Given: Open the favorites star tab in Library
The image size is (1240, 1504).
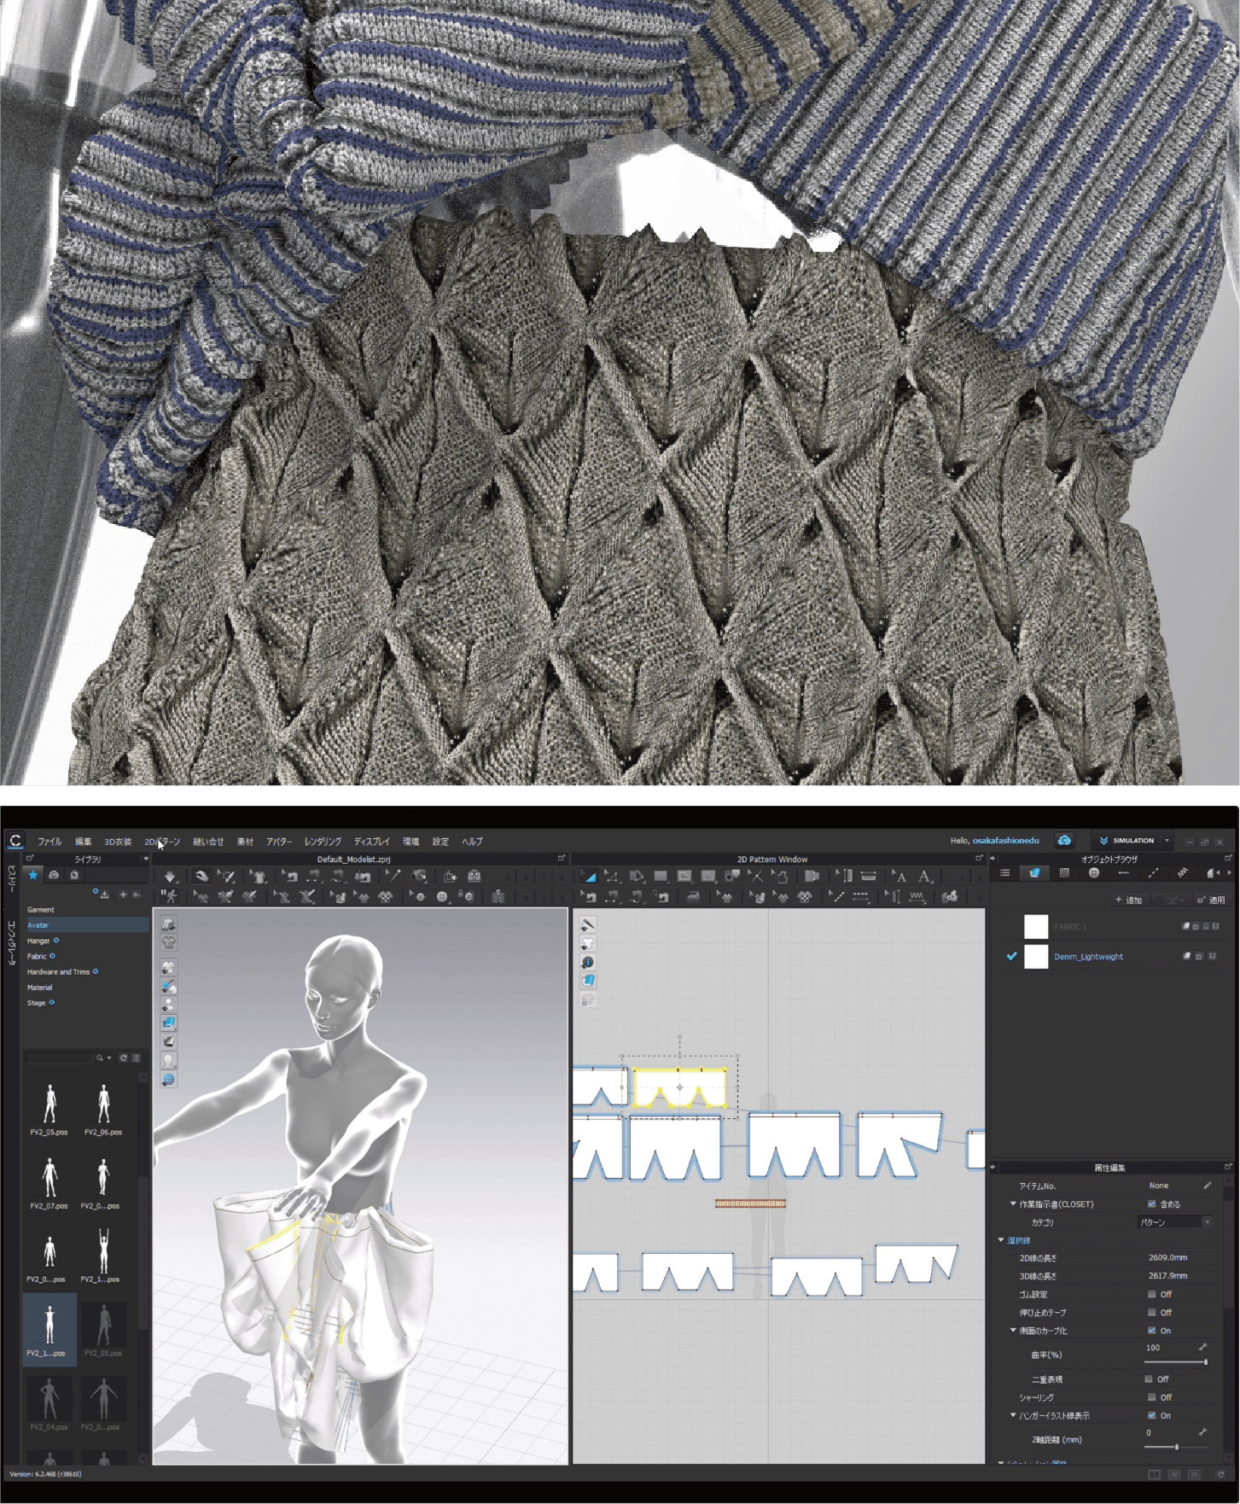Looking at the screenshot, I should [x=33, y=876].
